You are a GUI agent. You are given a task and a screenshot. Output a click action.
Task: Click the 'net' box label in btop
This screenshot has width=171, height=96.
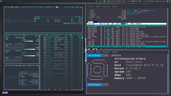7,66
